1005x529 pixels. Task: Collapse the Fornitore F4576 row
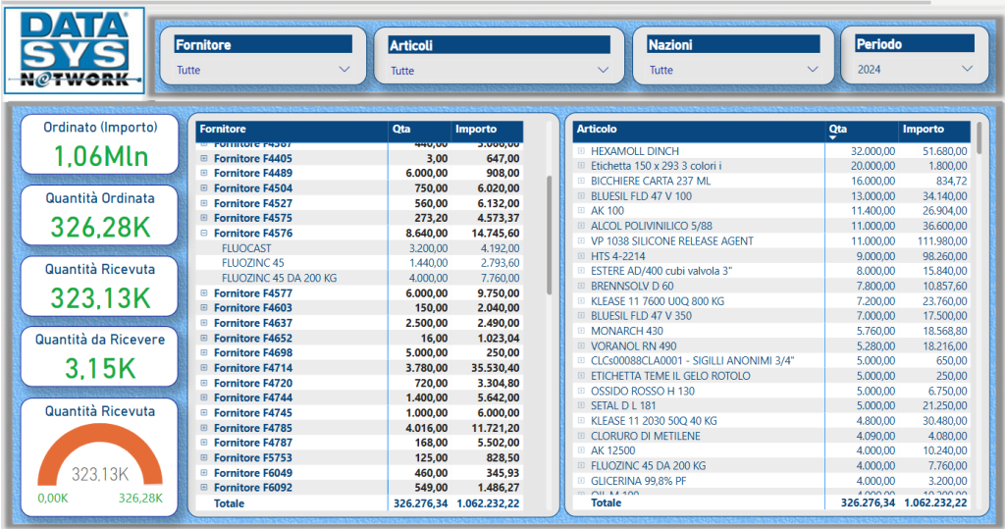204,234
